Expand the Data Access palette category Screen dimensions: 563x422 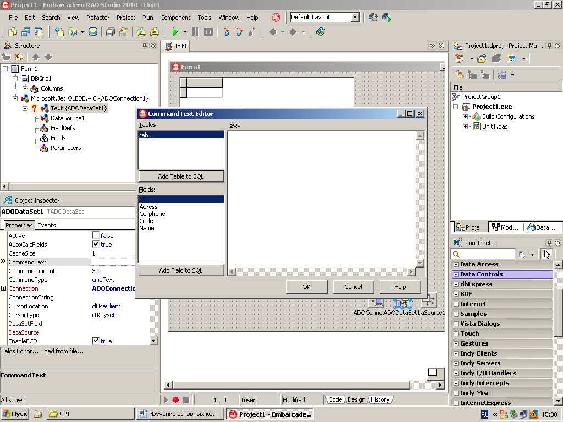pos(456,264)
